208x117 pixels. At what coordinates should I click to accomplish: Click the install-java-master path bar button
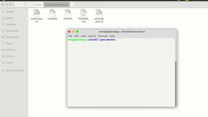tap(57, 5)
